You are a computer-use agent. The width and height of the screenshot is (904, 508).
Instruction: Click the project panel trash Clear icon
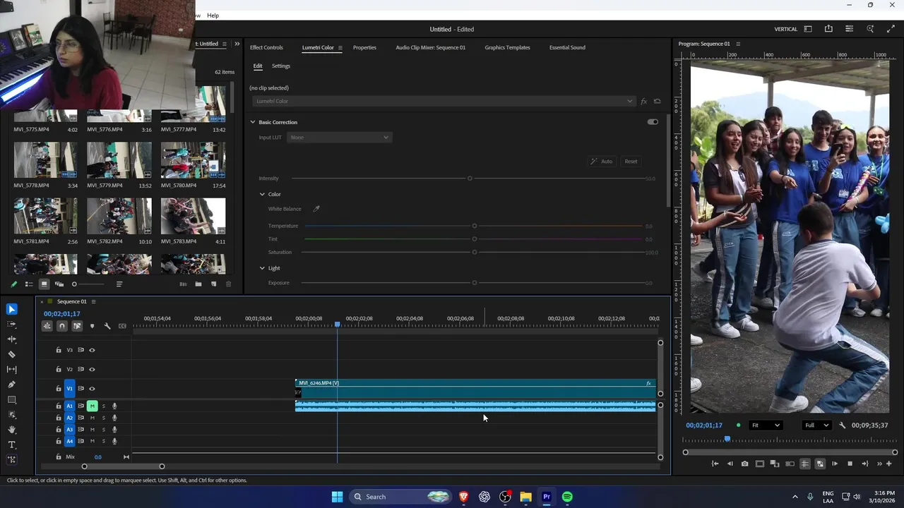(x=228, y=284)
